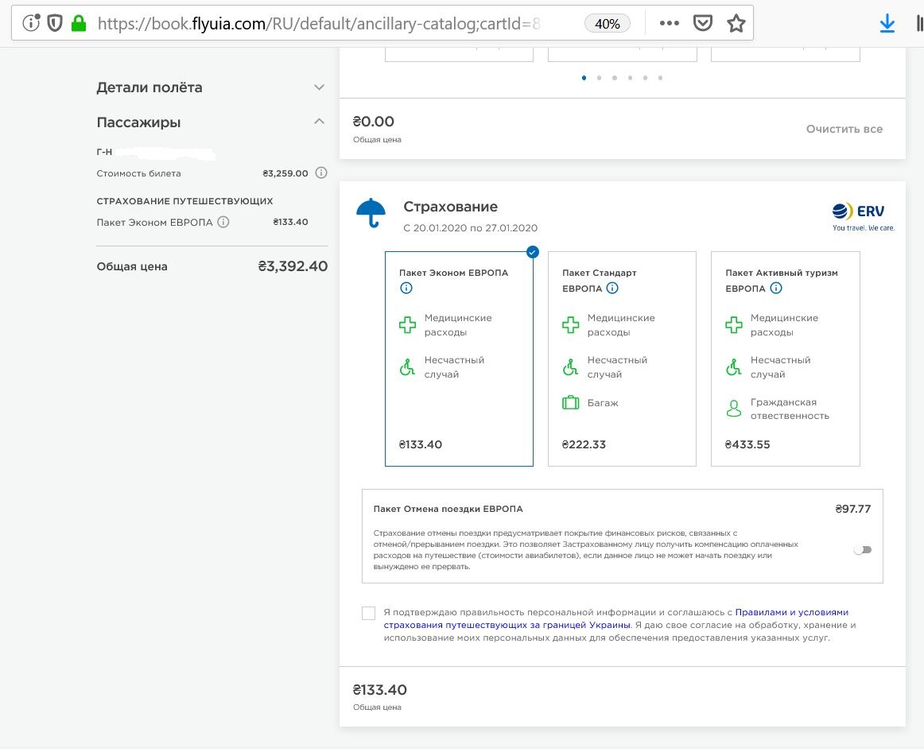The image size is (924, 752).
Task: Click the green padlock site security icon
Action: pyautogui.click(x=78, y=24)
